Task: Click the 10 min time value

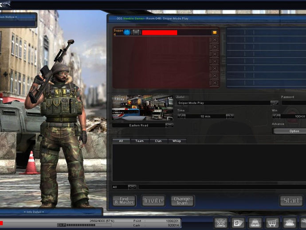Action: pos(205,116)
